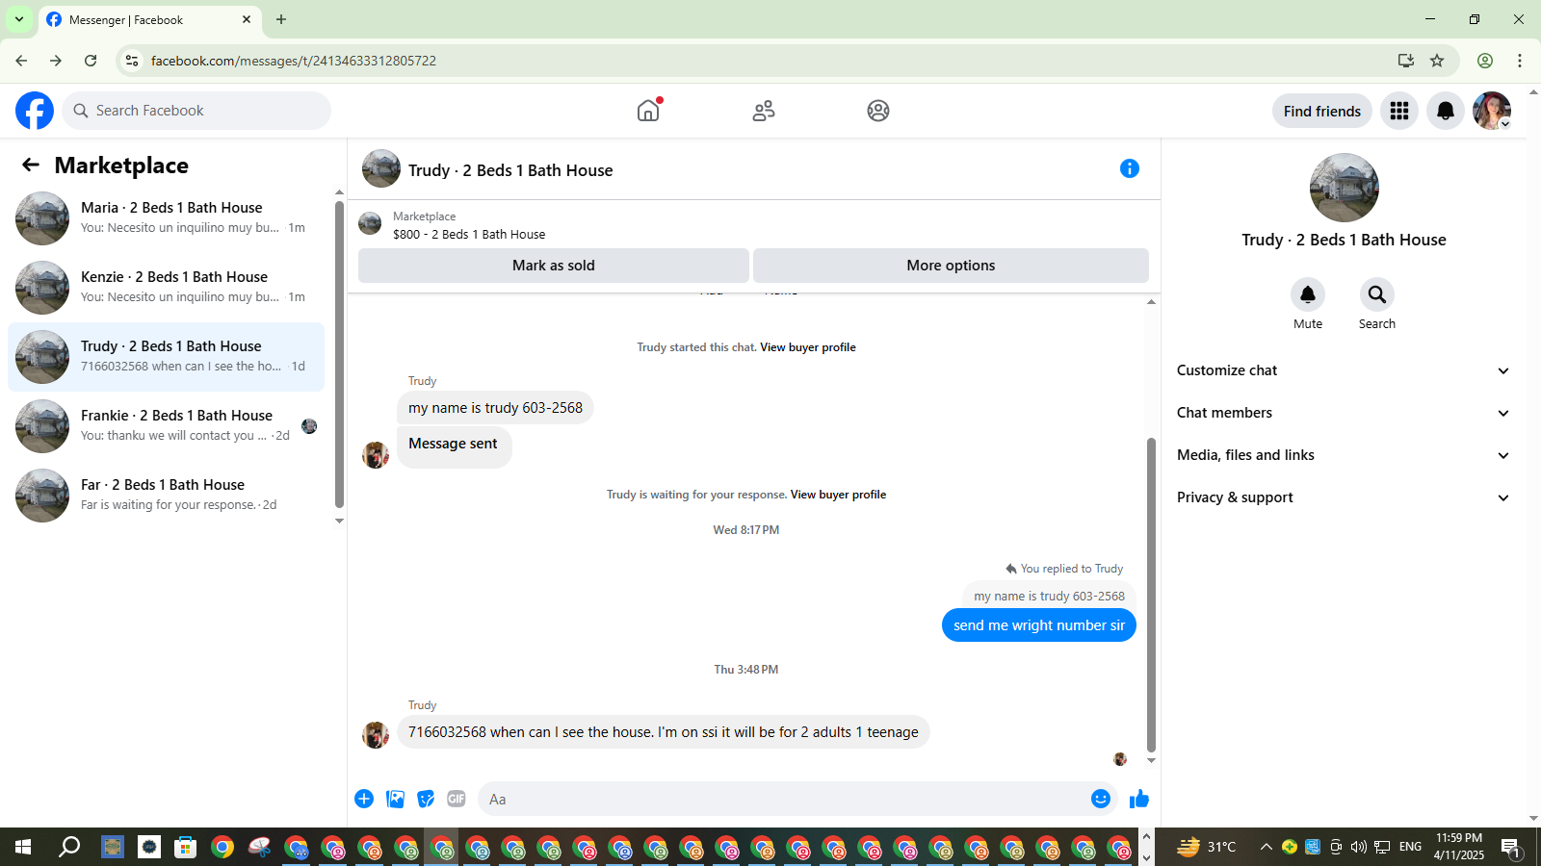Screen dimensions: 1541x866
Task: Mute the Trudy conversation
Action: (x=1308, y=294)
